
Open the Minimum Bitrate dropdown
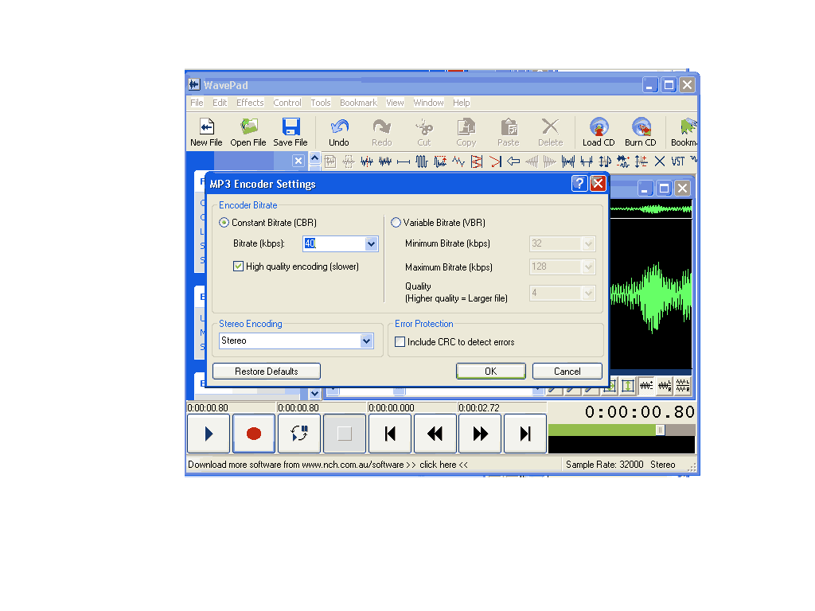click(x=588, y=243)
